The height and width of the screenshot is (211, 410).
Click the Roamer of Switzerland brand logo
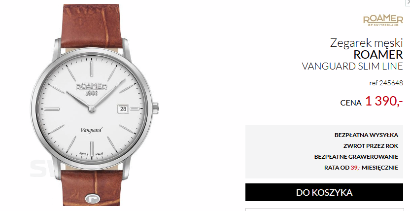(383, 21)
